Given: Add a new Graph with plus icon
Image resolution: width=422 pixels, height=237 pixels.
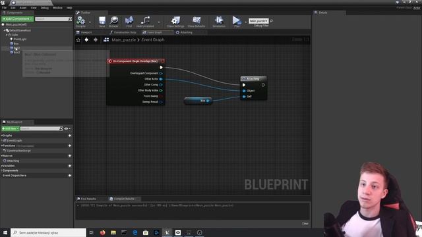Looking at the screenshot, I should [x=70, y=136].
